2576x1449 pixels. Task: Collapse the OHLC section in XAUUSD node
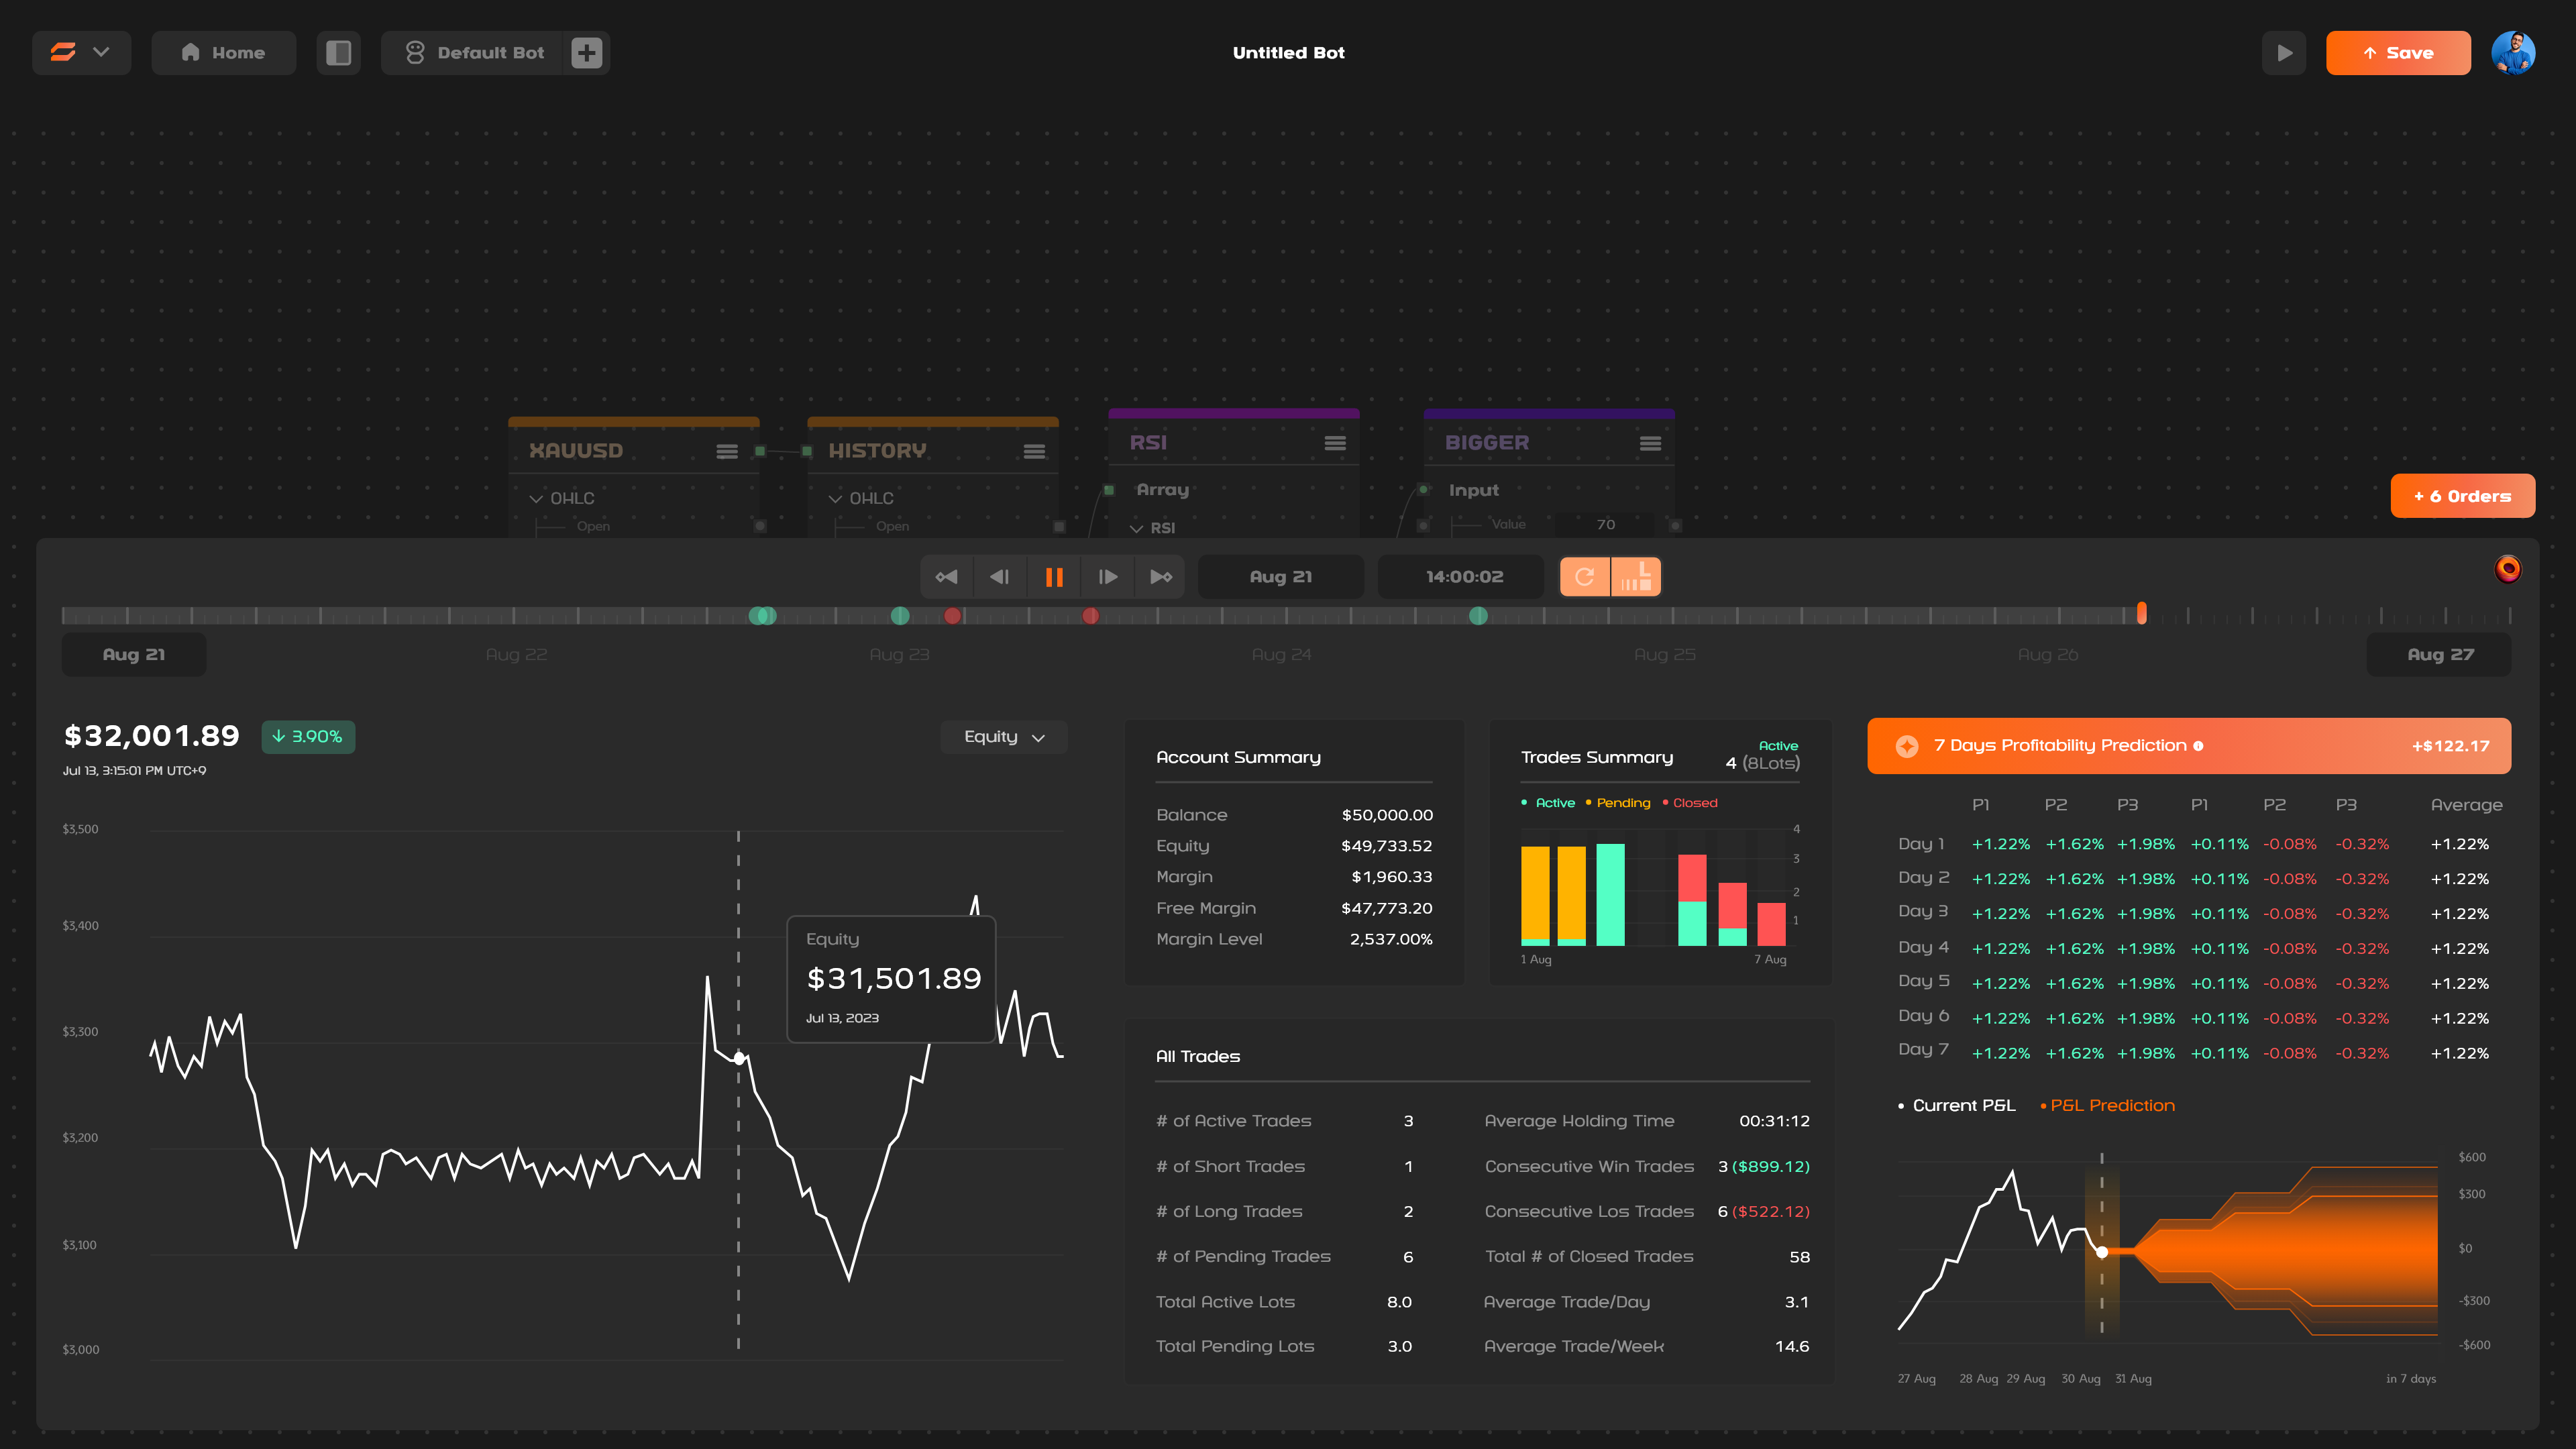537,498
